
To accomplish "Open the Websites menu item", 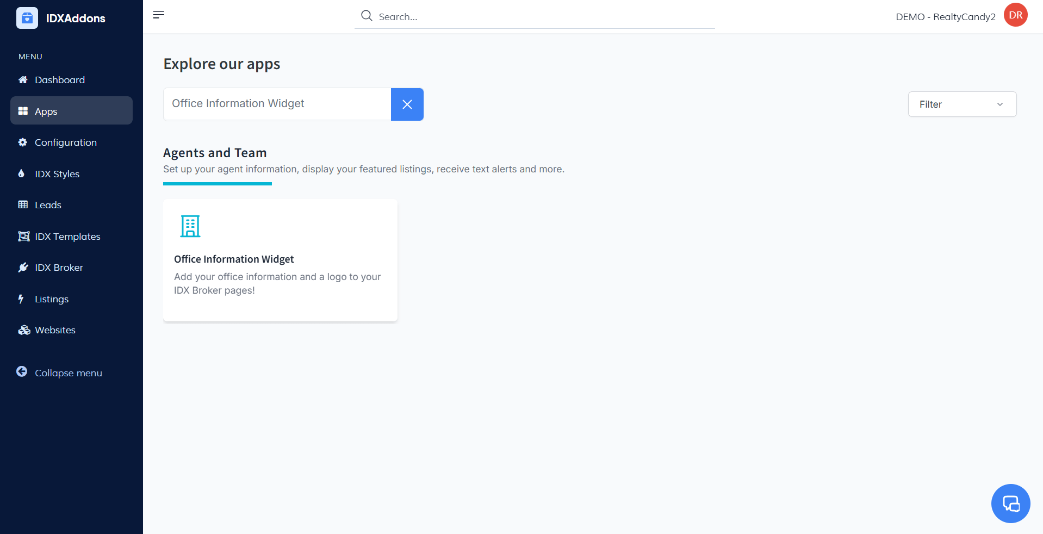I will [x=55, y=330].
